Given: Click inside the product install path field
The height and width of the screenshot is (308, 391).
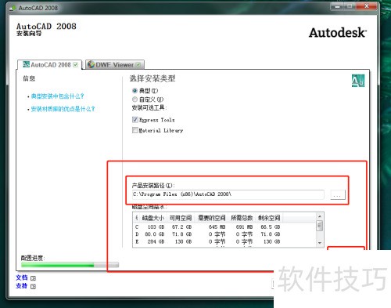Looking at the screenshot, I should 228,194.
